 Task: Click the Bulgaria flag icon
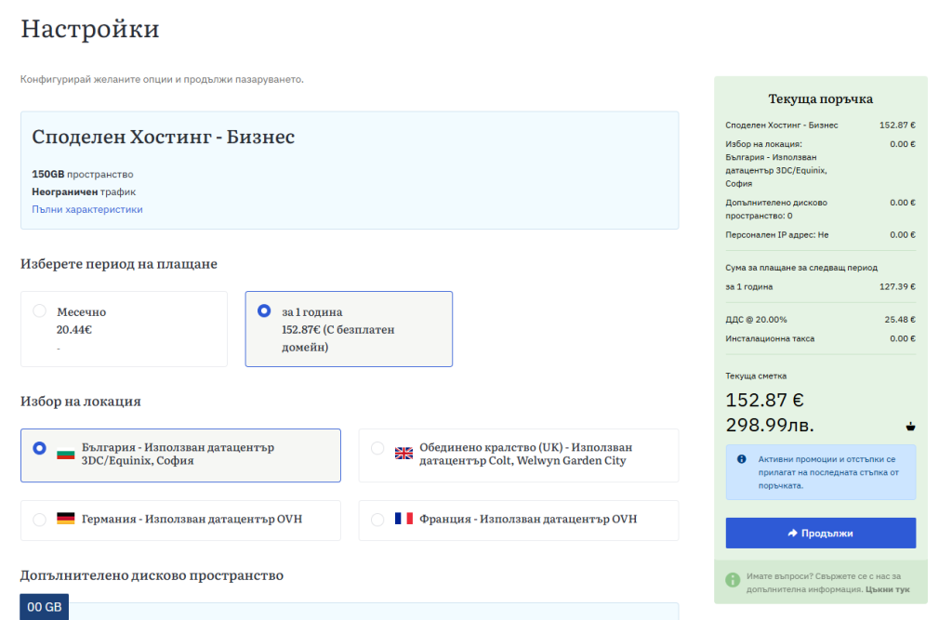coord(65,454)
